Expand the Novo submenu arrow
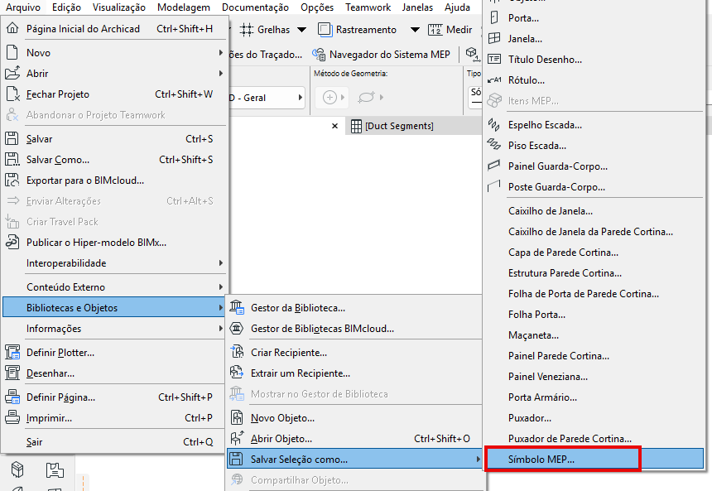Image resolution: width=712 pixels, height=491 pixels. pos(221,52)
